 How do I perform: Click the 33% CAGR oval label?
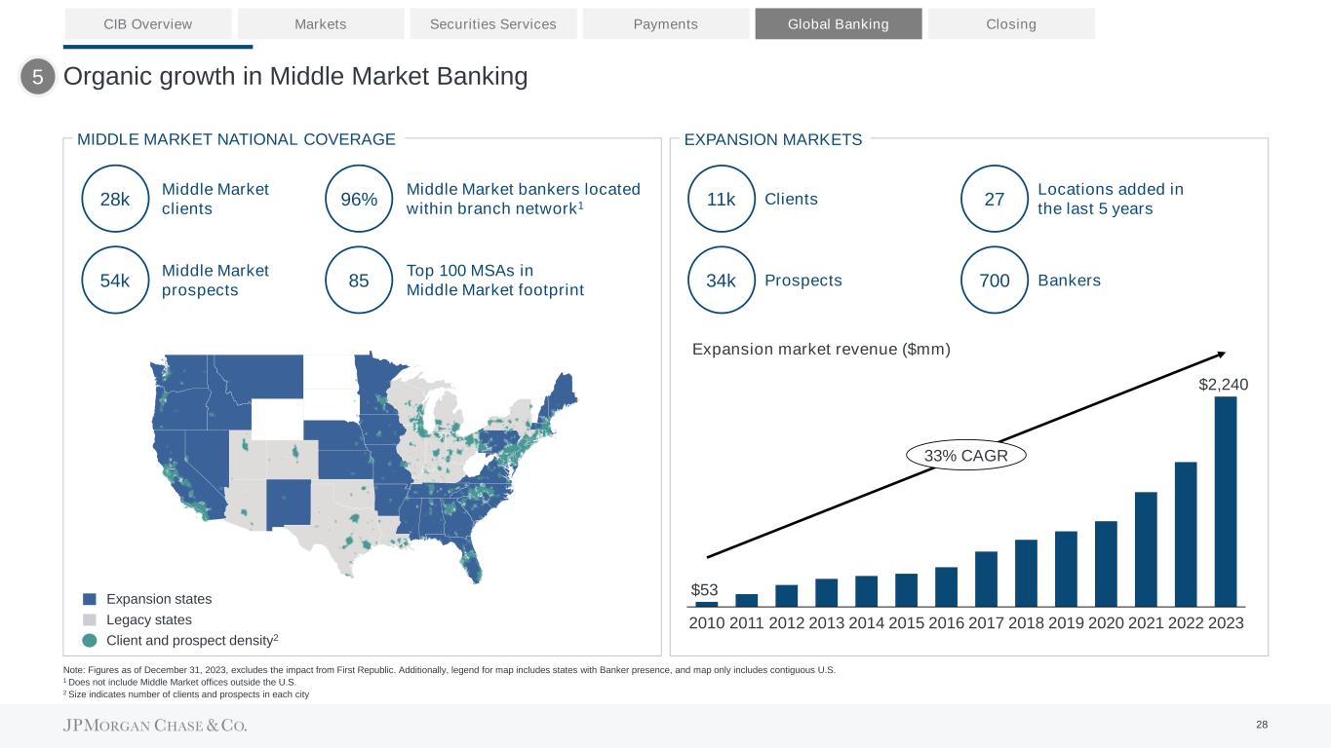966,456
